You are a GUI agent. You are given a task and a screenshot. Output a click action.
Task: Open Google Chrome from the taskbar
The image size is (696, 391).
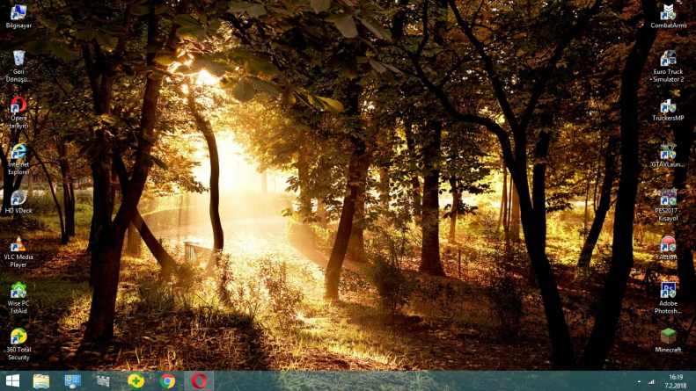pyautogui.click(x=167, y=380)
